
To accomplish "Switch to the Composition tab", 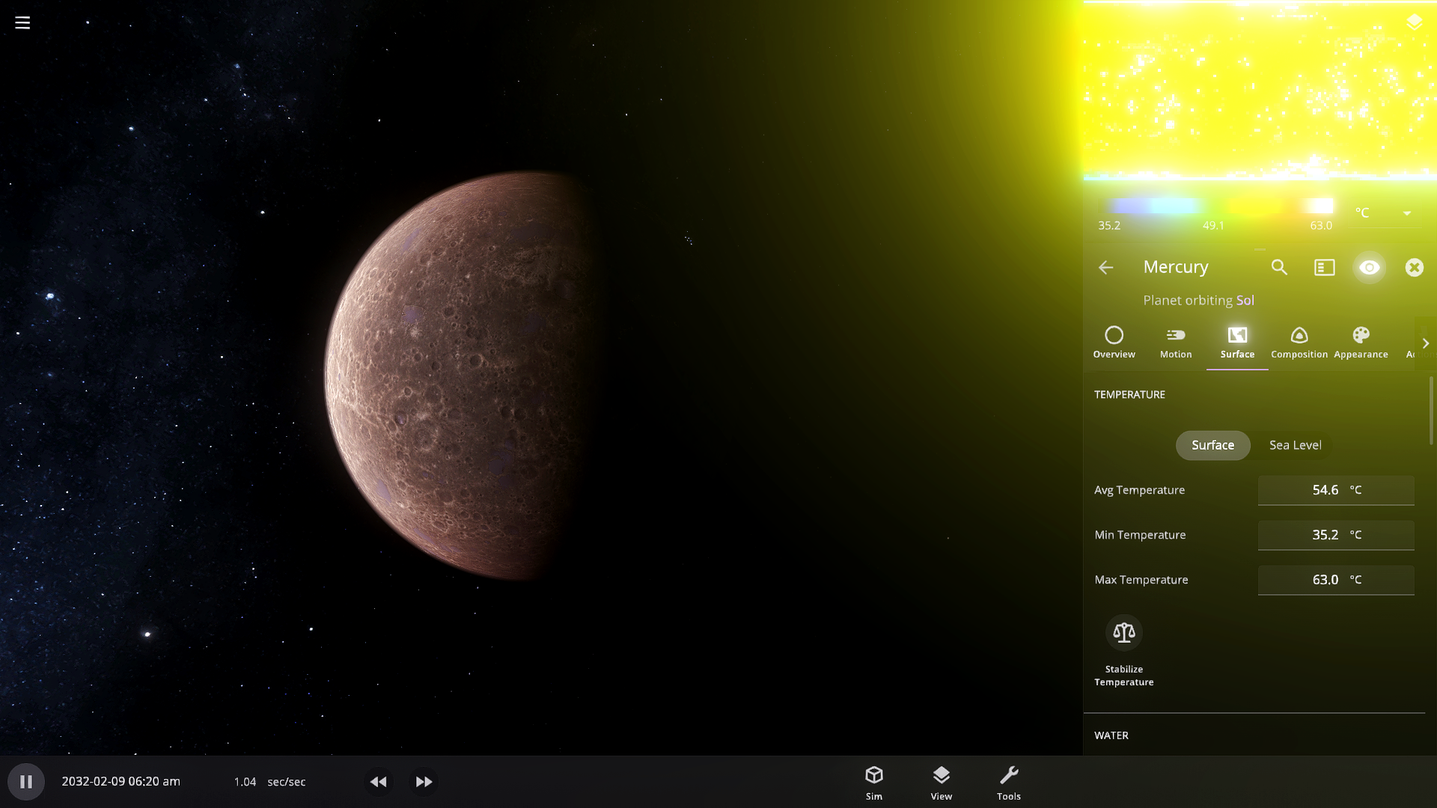I will 1299,343.
